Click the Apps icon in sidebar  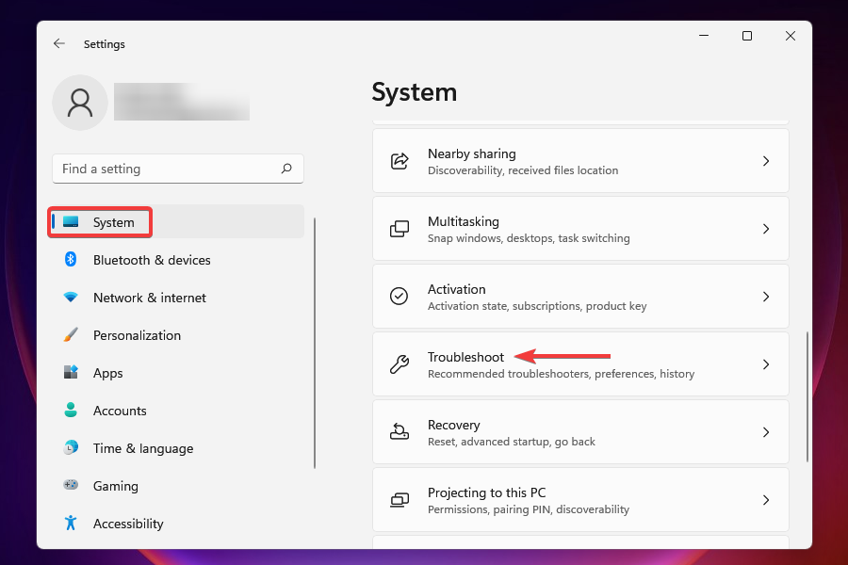tap(71, 372)
